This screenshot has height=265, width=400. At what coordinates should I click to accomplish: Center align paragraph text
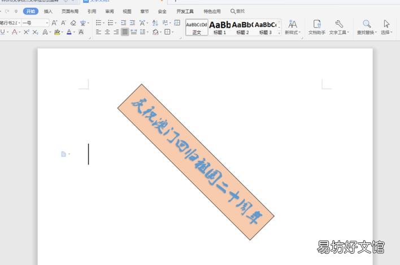pos(107,32)
